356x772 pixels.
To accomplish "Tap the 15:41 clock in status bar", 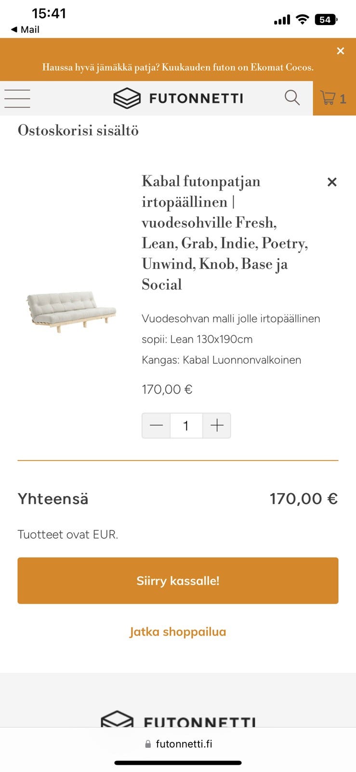I will pos(49,13).
